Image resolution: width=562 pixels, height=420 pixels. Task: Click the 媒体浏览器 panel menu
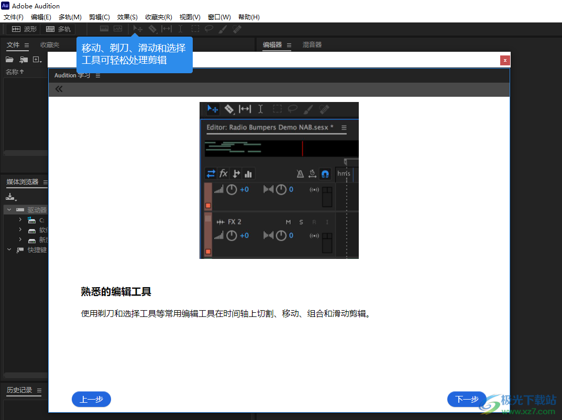click(x=45, y=182)
